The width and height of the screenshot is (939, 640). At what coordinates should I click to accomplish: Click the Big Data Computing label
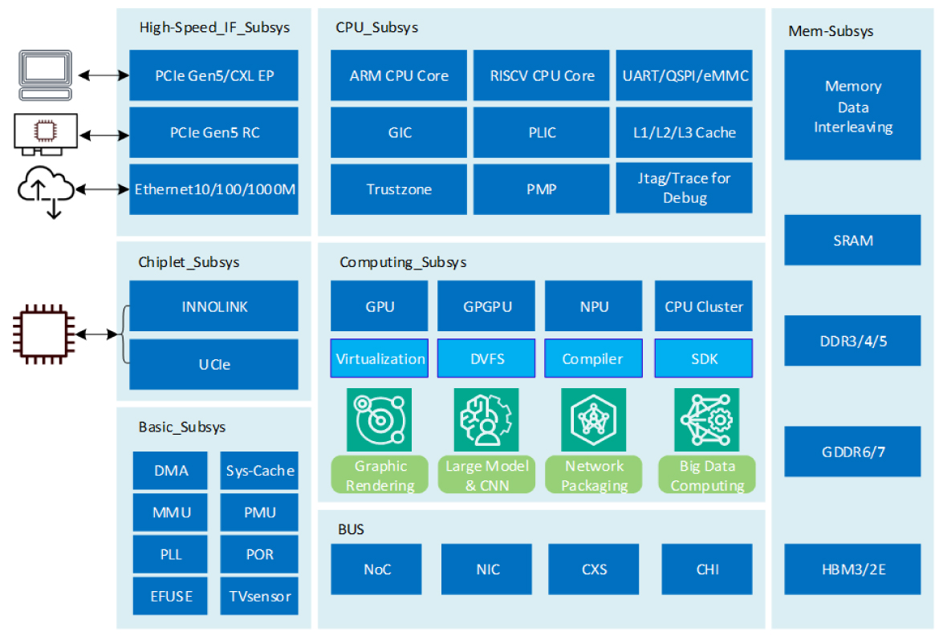pyautogui.click(x=706, y=475)
